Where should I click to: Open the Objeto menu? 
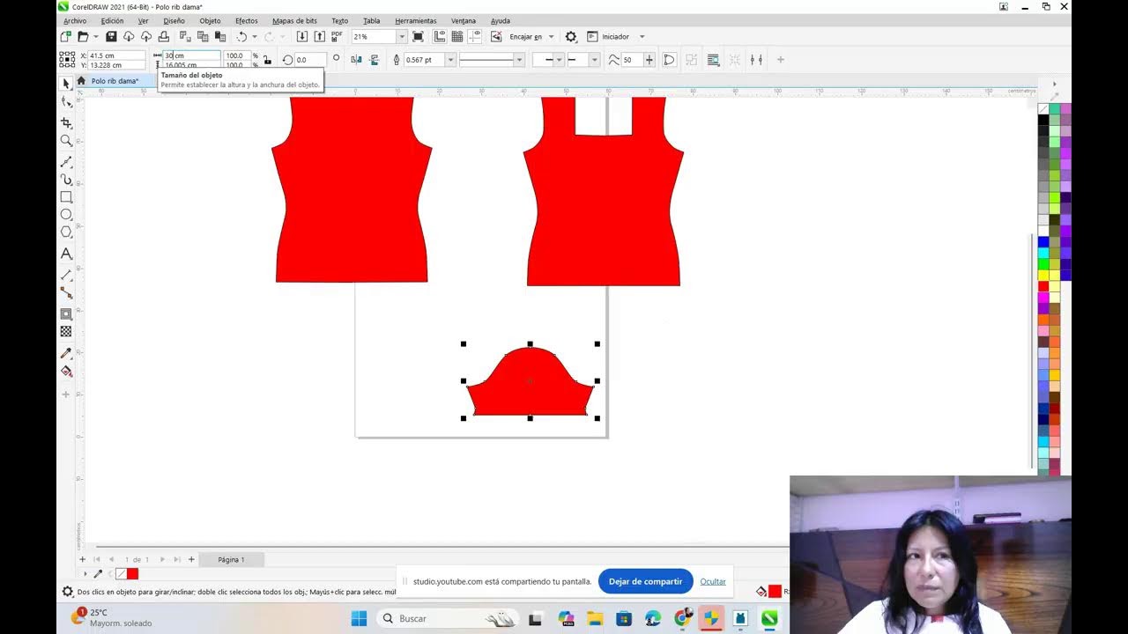(x=210, y=21)
